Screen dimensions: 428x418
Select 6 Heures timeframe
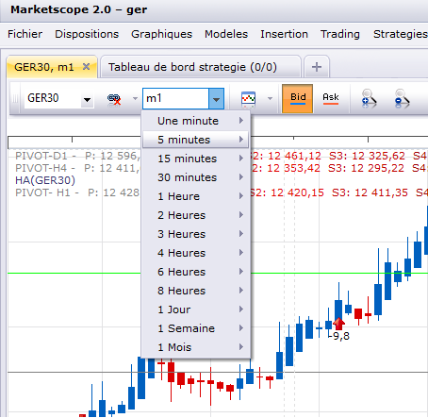(x=195, y=272)
